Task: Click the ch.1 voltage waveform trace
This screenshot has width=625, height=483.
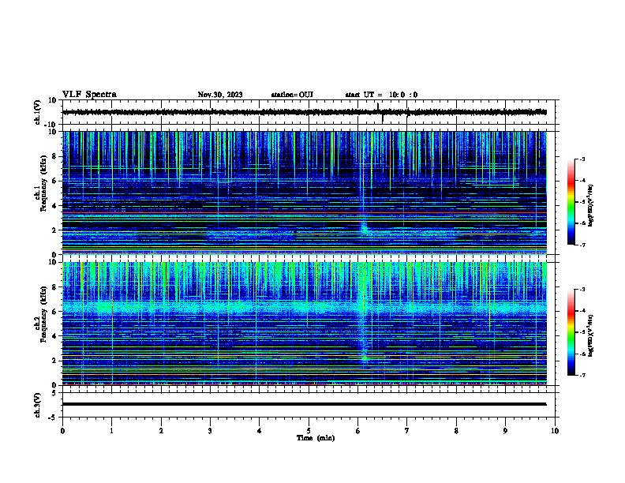Action: coord(304,112)
